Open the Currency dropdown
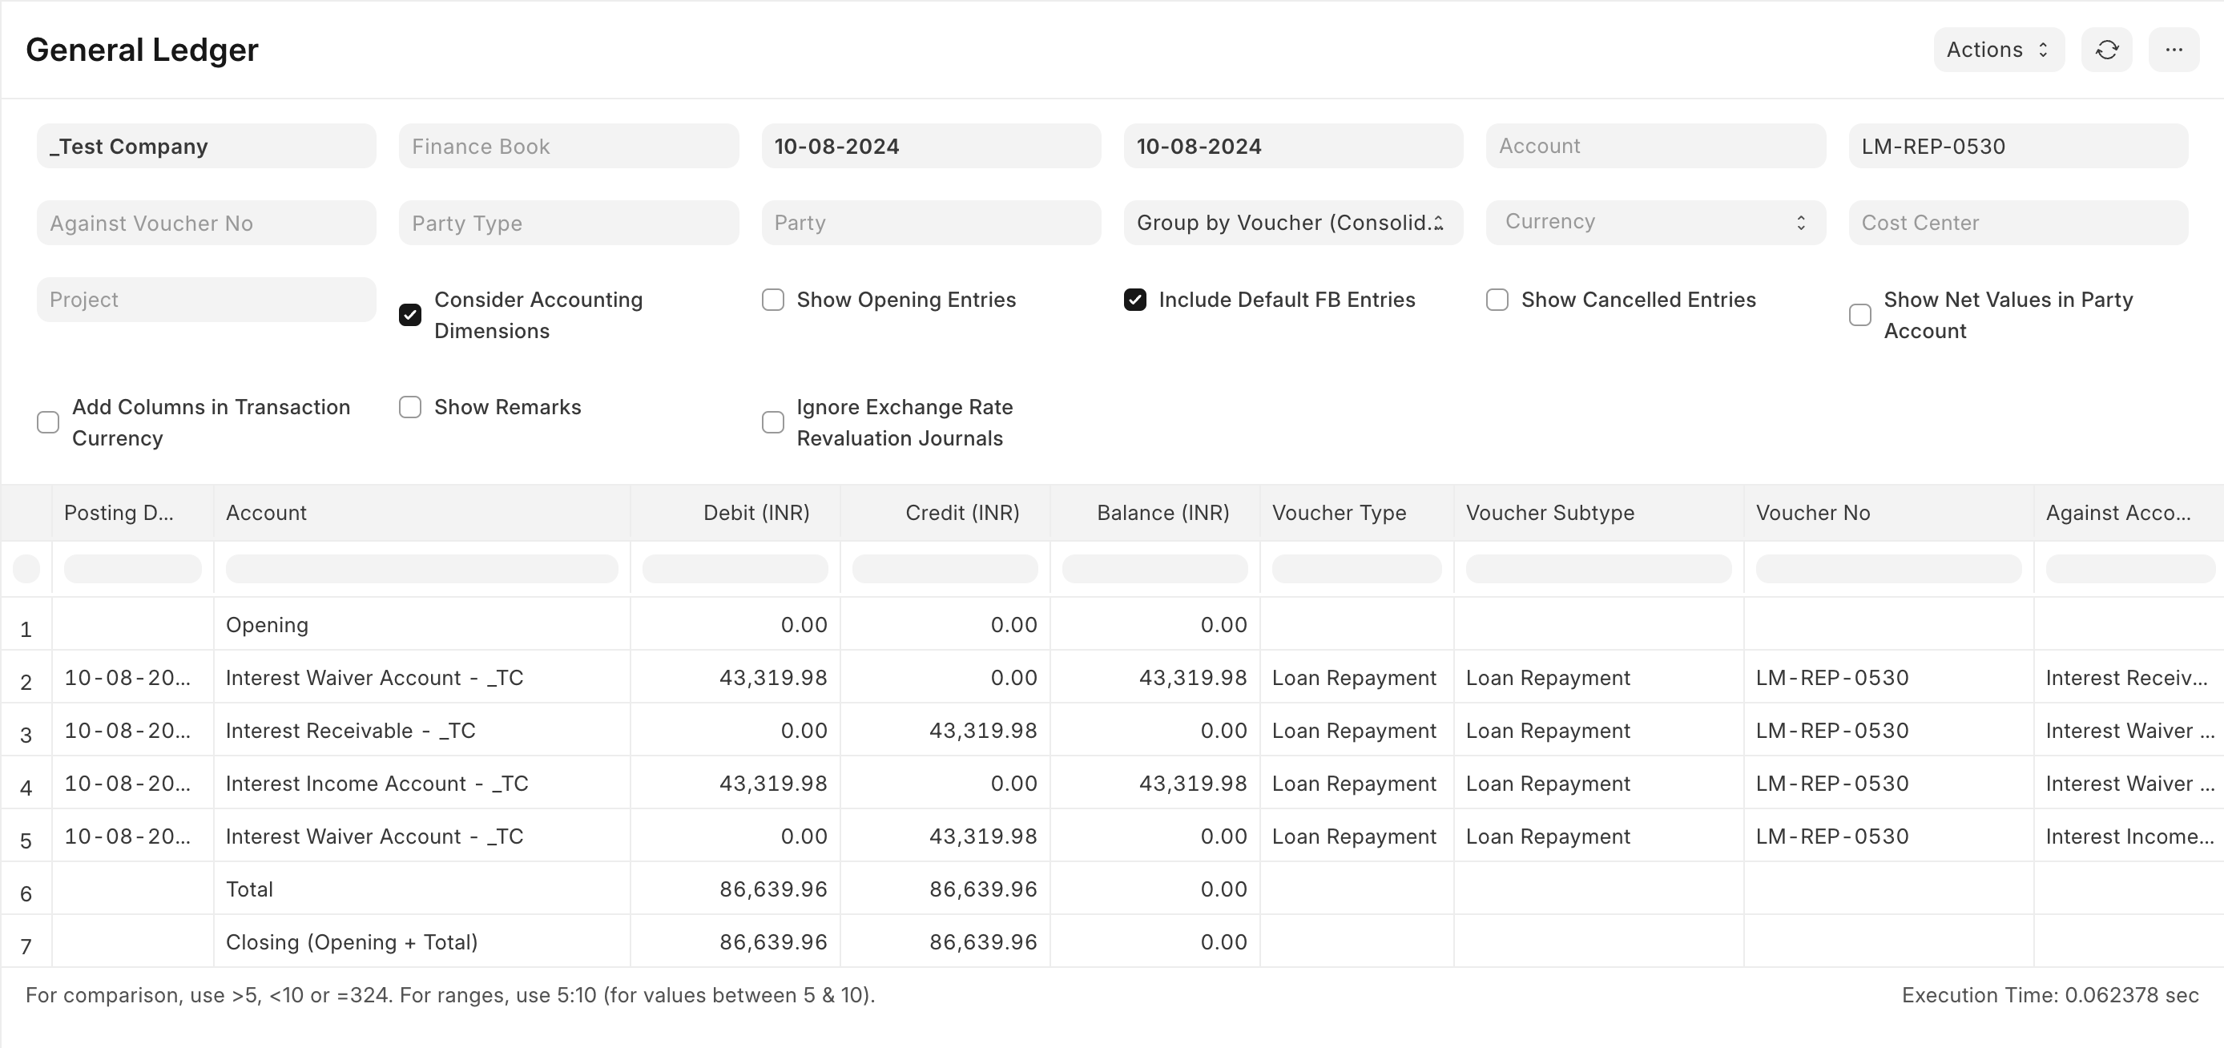2224x1048 pixels. pos(1655,223)
